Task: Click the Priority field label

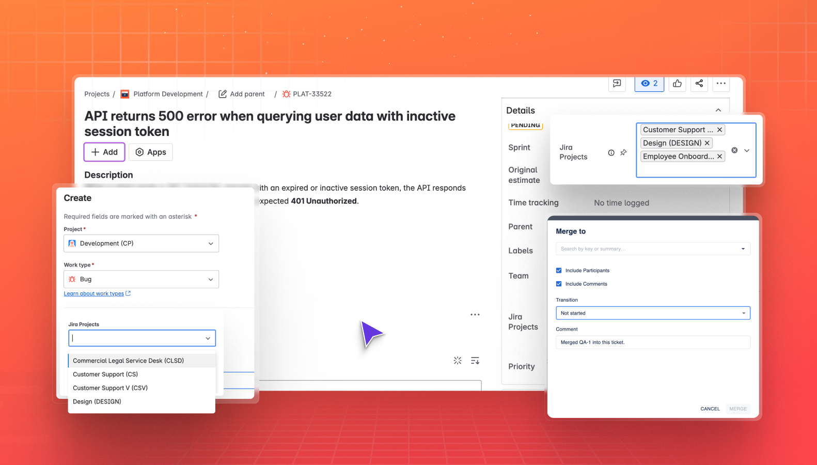Action: [x=522, y=366]
